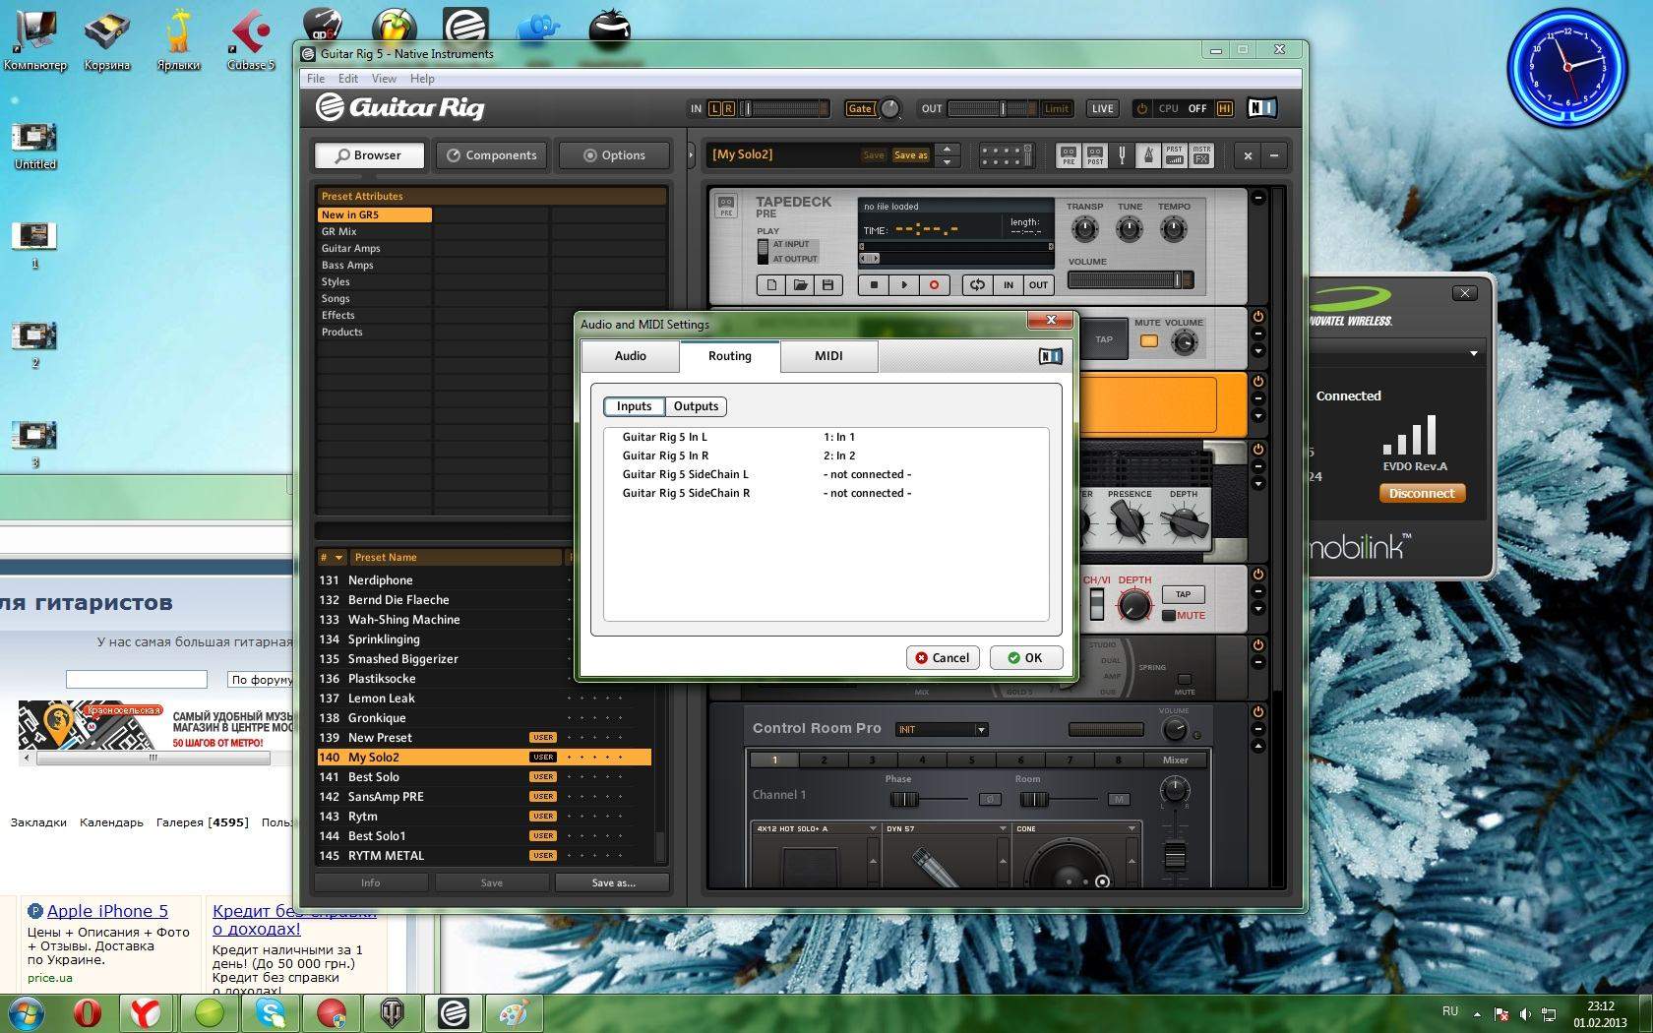Open the Control Room Pro INIT preset dropdown

[x=942, y=730]
